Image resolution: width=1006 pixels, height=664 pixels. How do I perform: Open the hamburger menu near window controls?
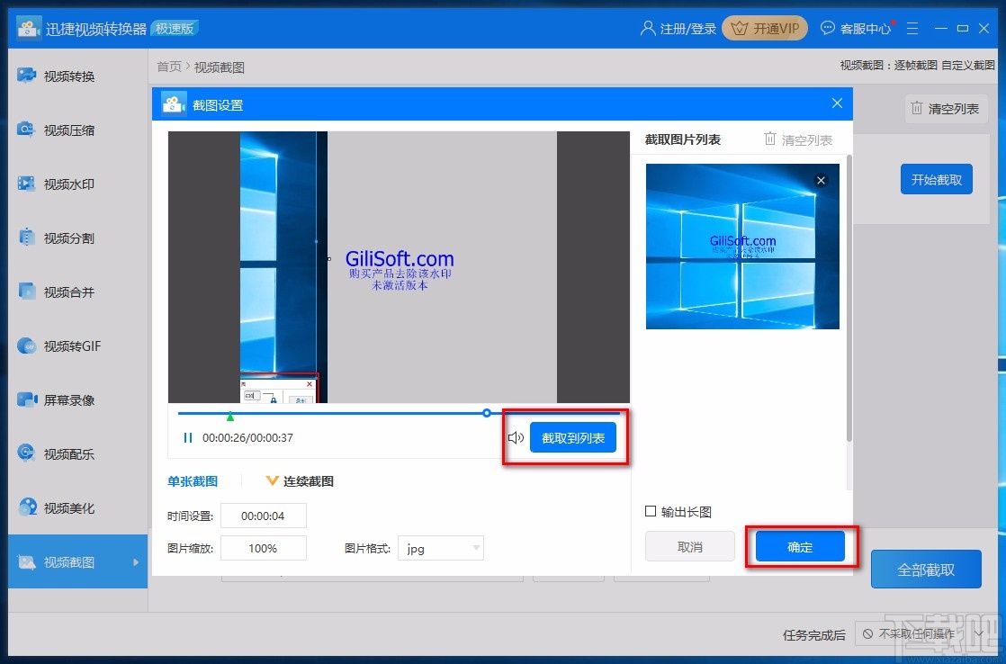912,29
